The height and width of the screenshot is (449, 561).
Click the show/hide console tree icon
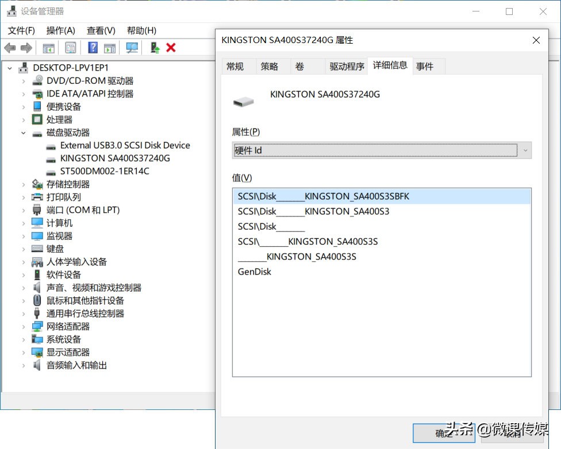coord(49,48)
